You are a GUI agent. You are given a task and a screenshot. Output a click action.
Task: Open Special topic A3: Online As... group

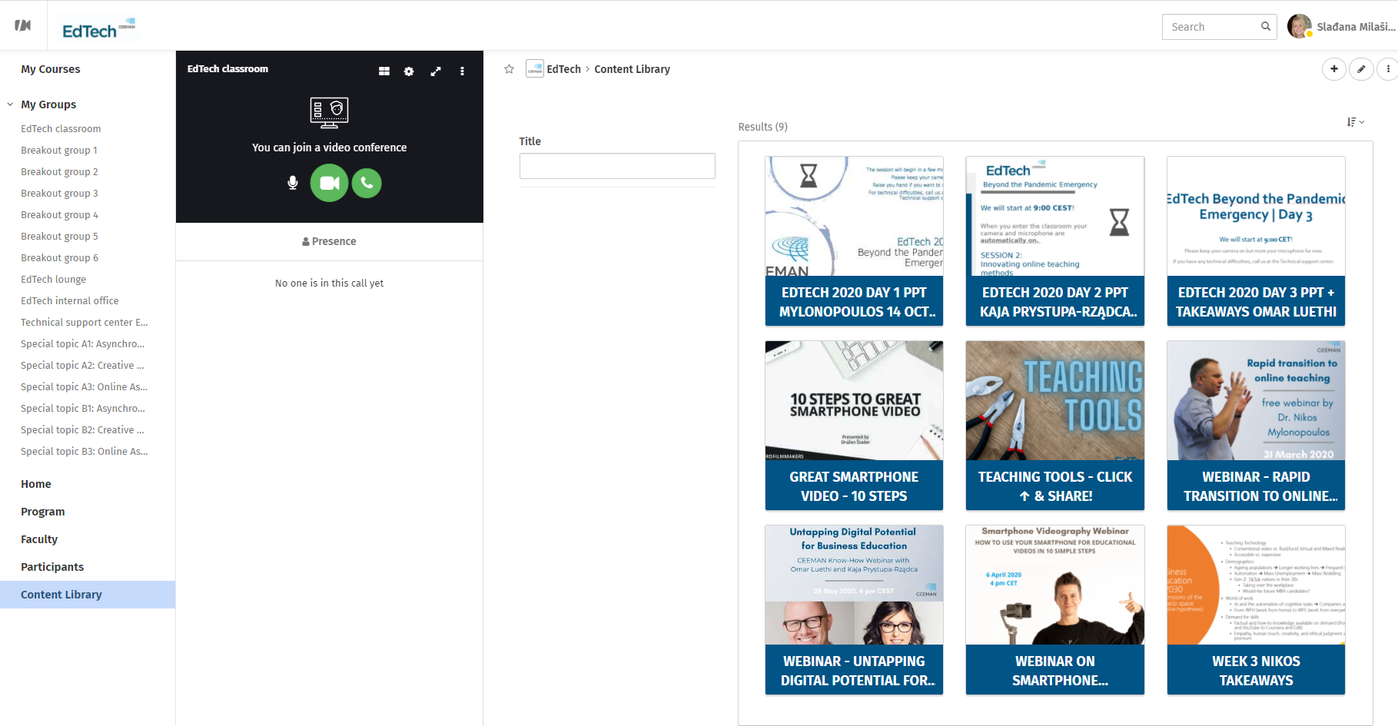pos(85,387)
